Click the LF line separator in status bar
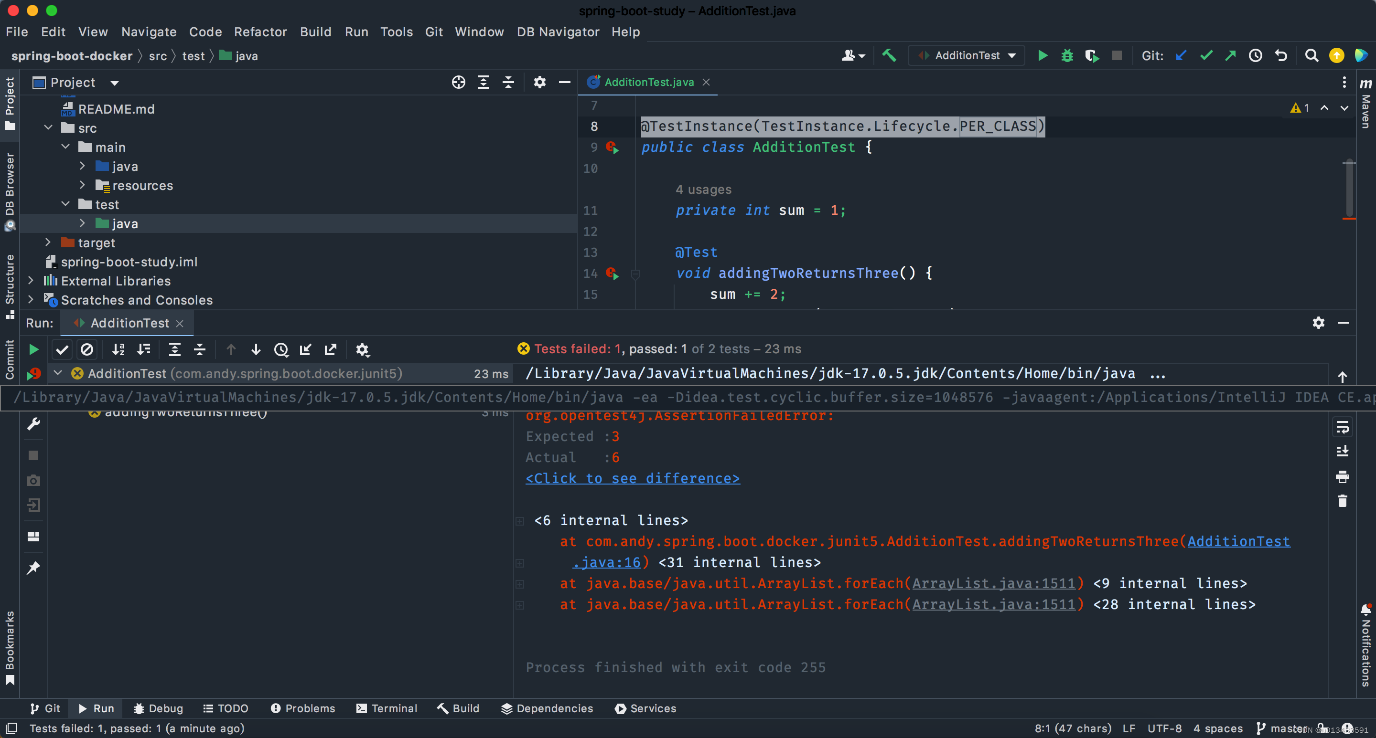Screen dimensions: 1376x738 1129,728
